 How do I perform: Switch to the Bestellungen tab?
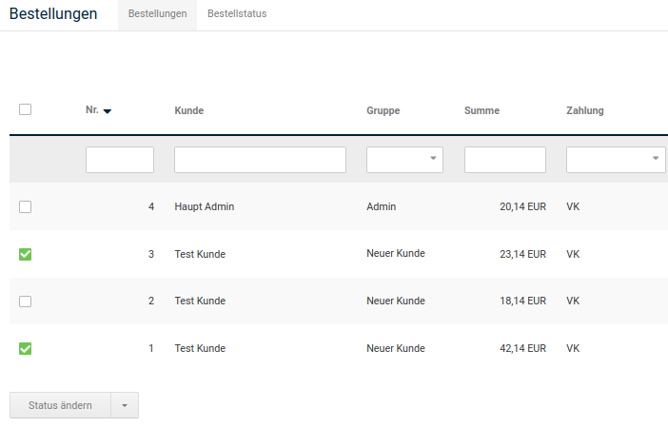click(x=157, y=14)
